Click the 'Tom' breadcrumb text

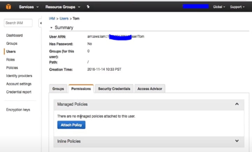76,19
